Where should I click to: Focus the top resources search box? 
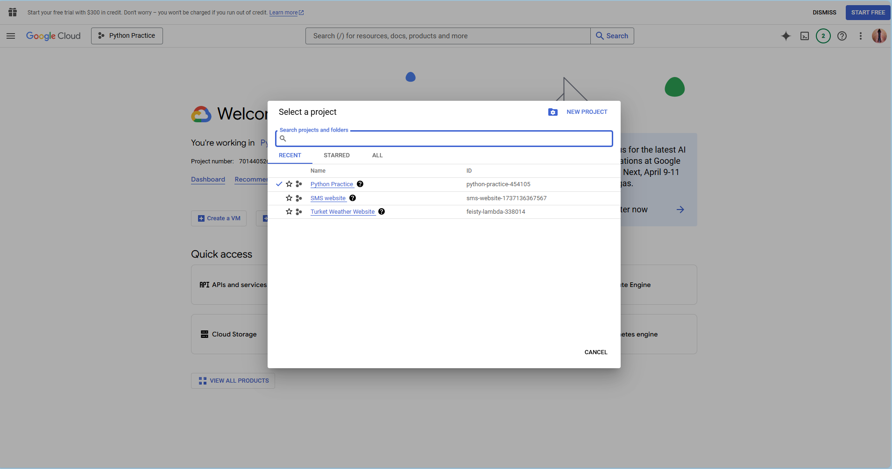click(x=448, y=36)
